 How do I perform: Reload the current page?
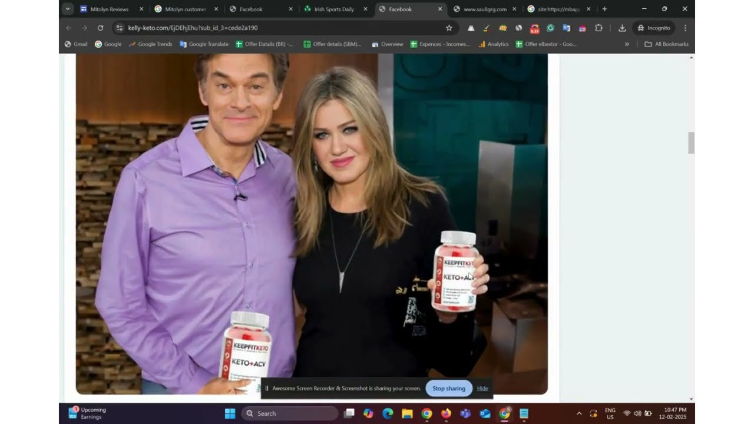[100, 28]
